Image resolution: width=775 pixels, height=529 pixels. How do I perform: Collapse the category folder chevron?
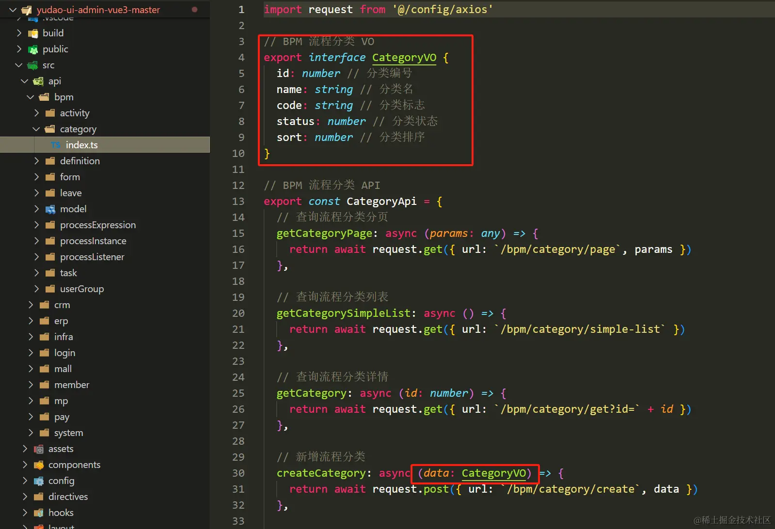(36, 129)
